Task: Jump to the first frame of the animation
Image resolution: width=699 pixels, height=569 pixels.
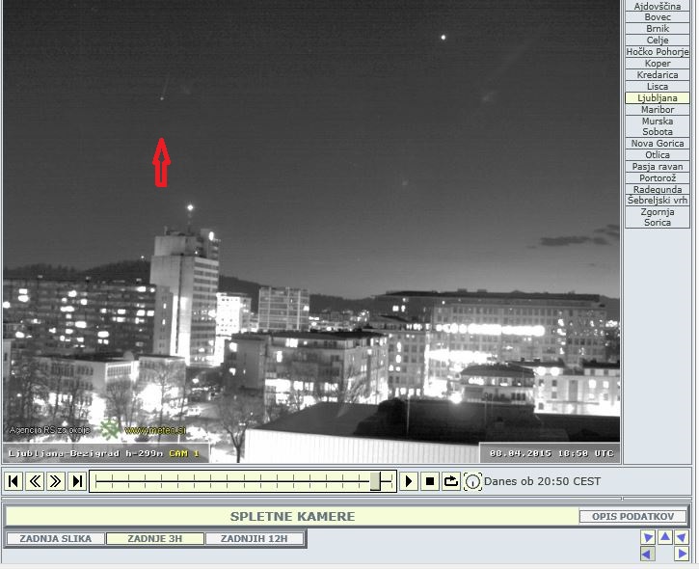Action: tap(13, 481)
